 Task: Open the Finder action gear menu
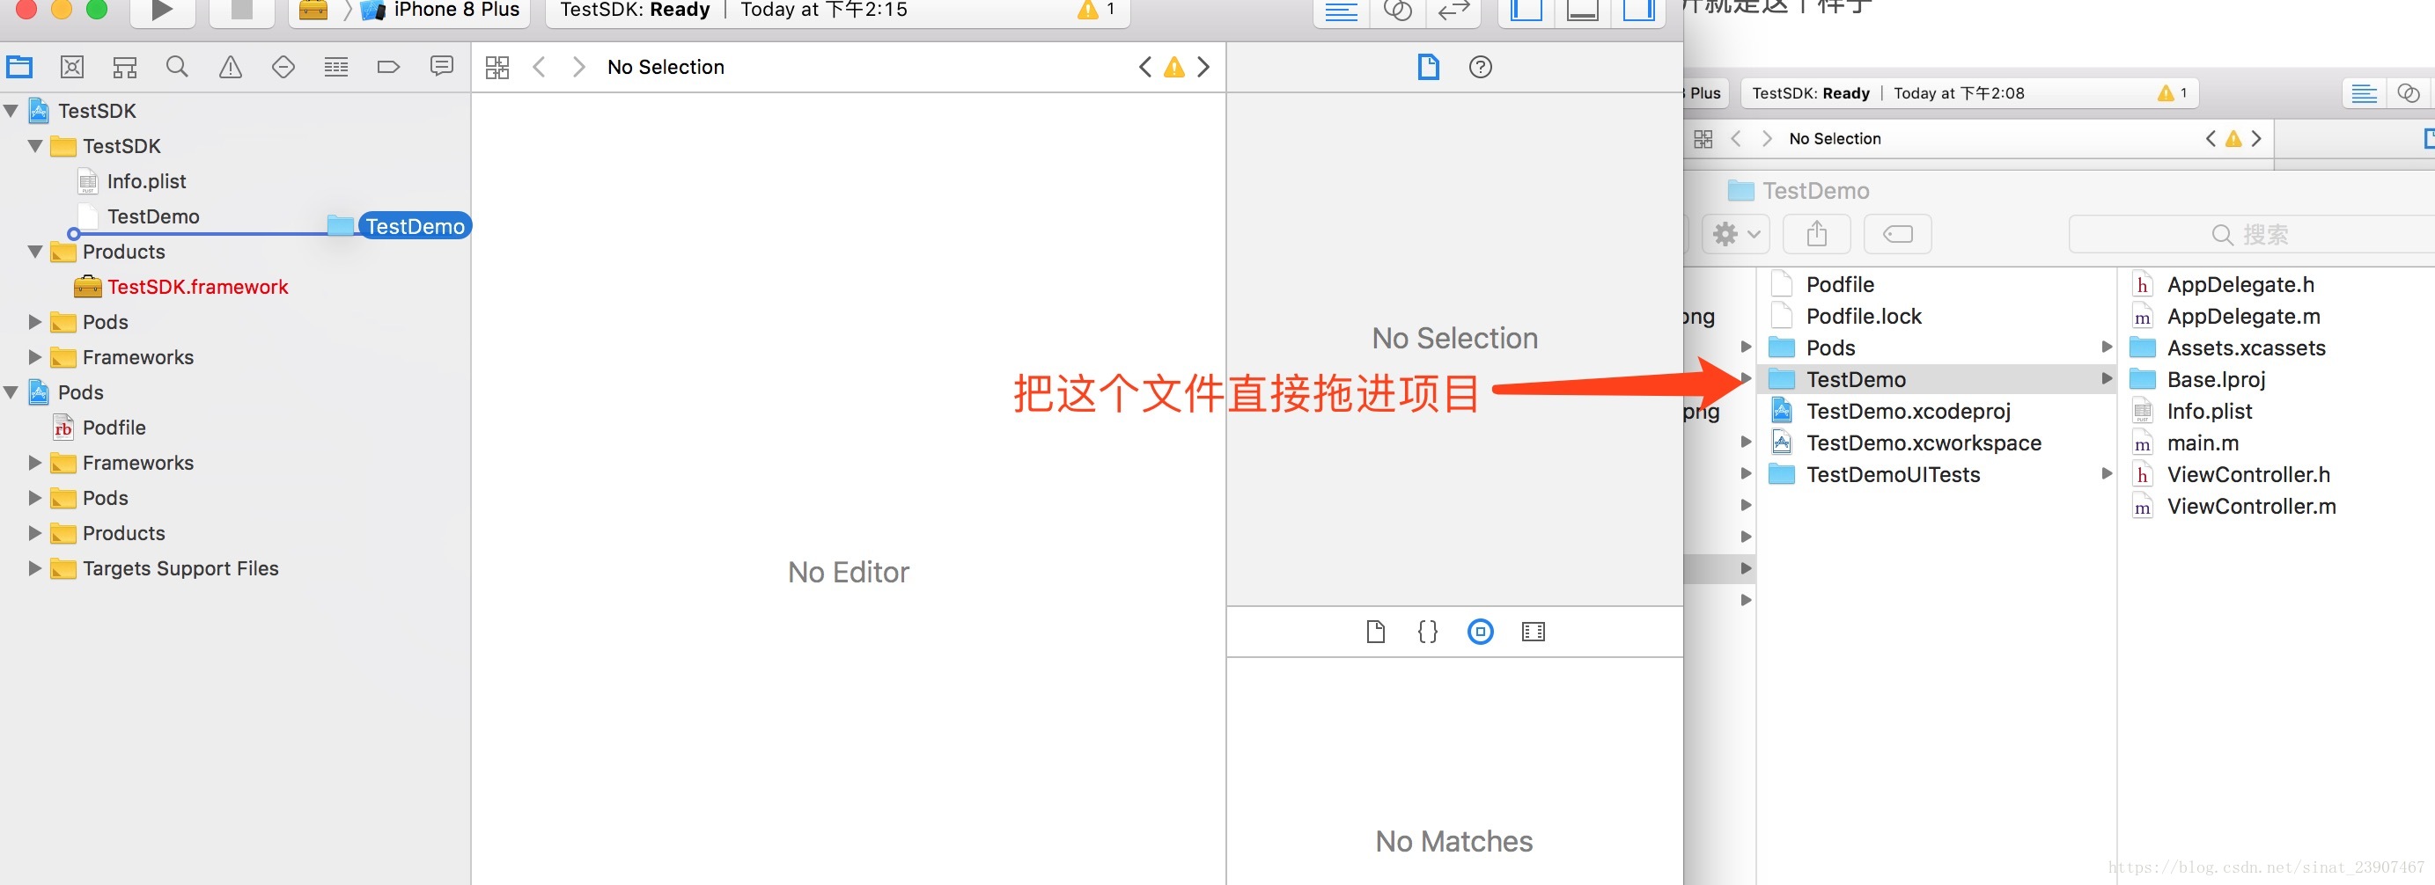point(1736,234)
